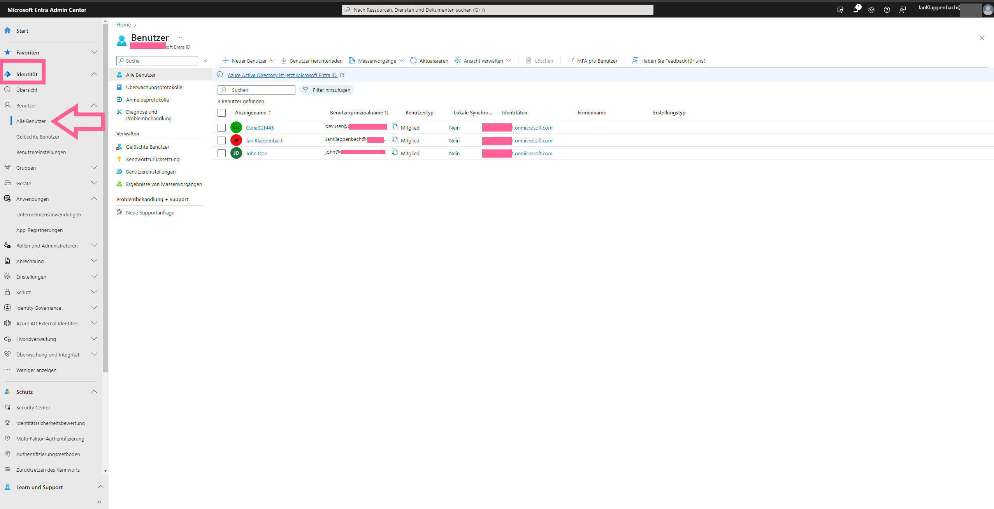Click Filter hinzufügen button
This screenshot has width=994, height=509.
(x=326, y=90)
